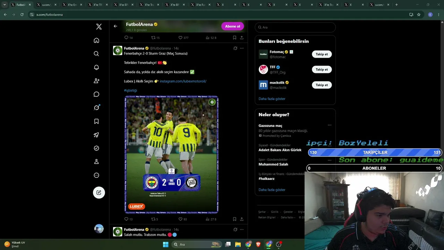444x250 pixels.
Task: Open the verified badge icon in sidebar
Action: click(96, 148)
